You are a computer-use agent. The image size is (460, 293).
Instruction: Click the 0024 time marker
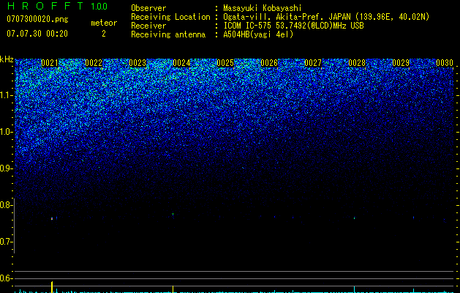(181, 63)
